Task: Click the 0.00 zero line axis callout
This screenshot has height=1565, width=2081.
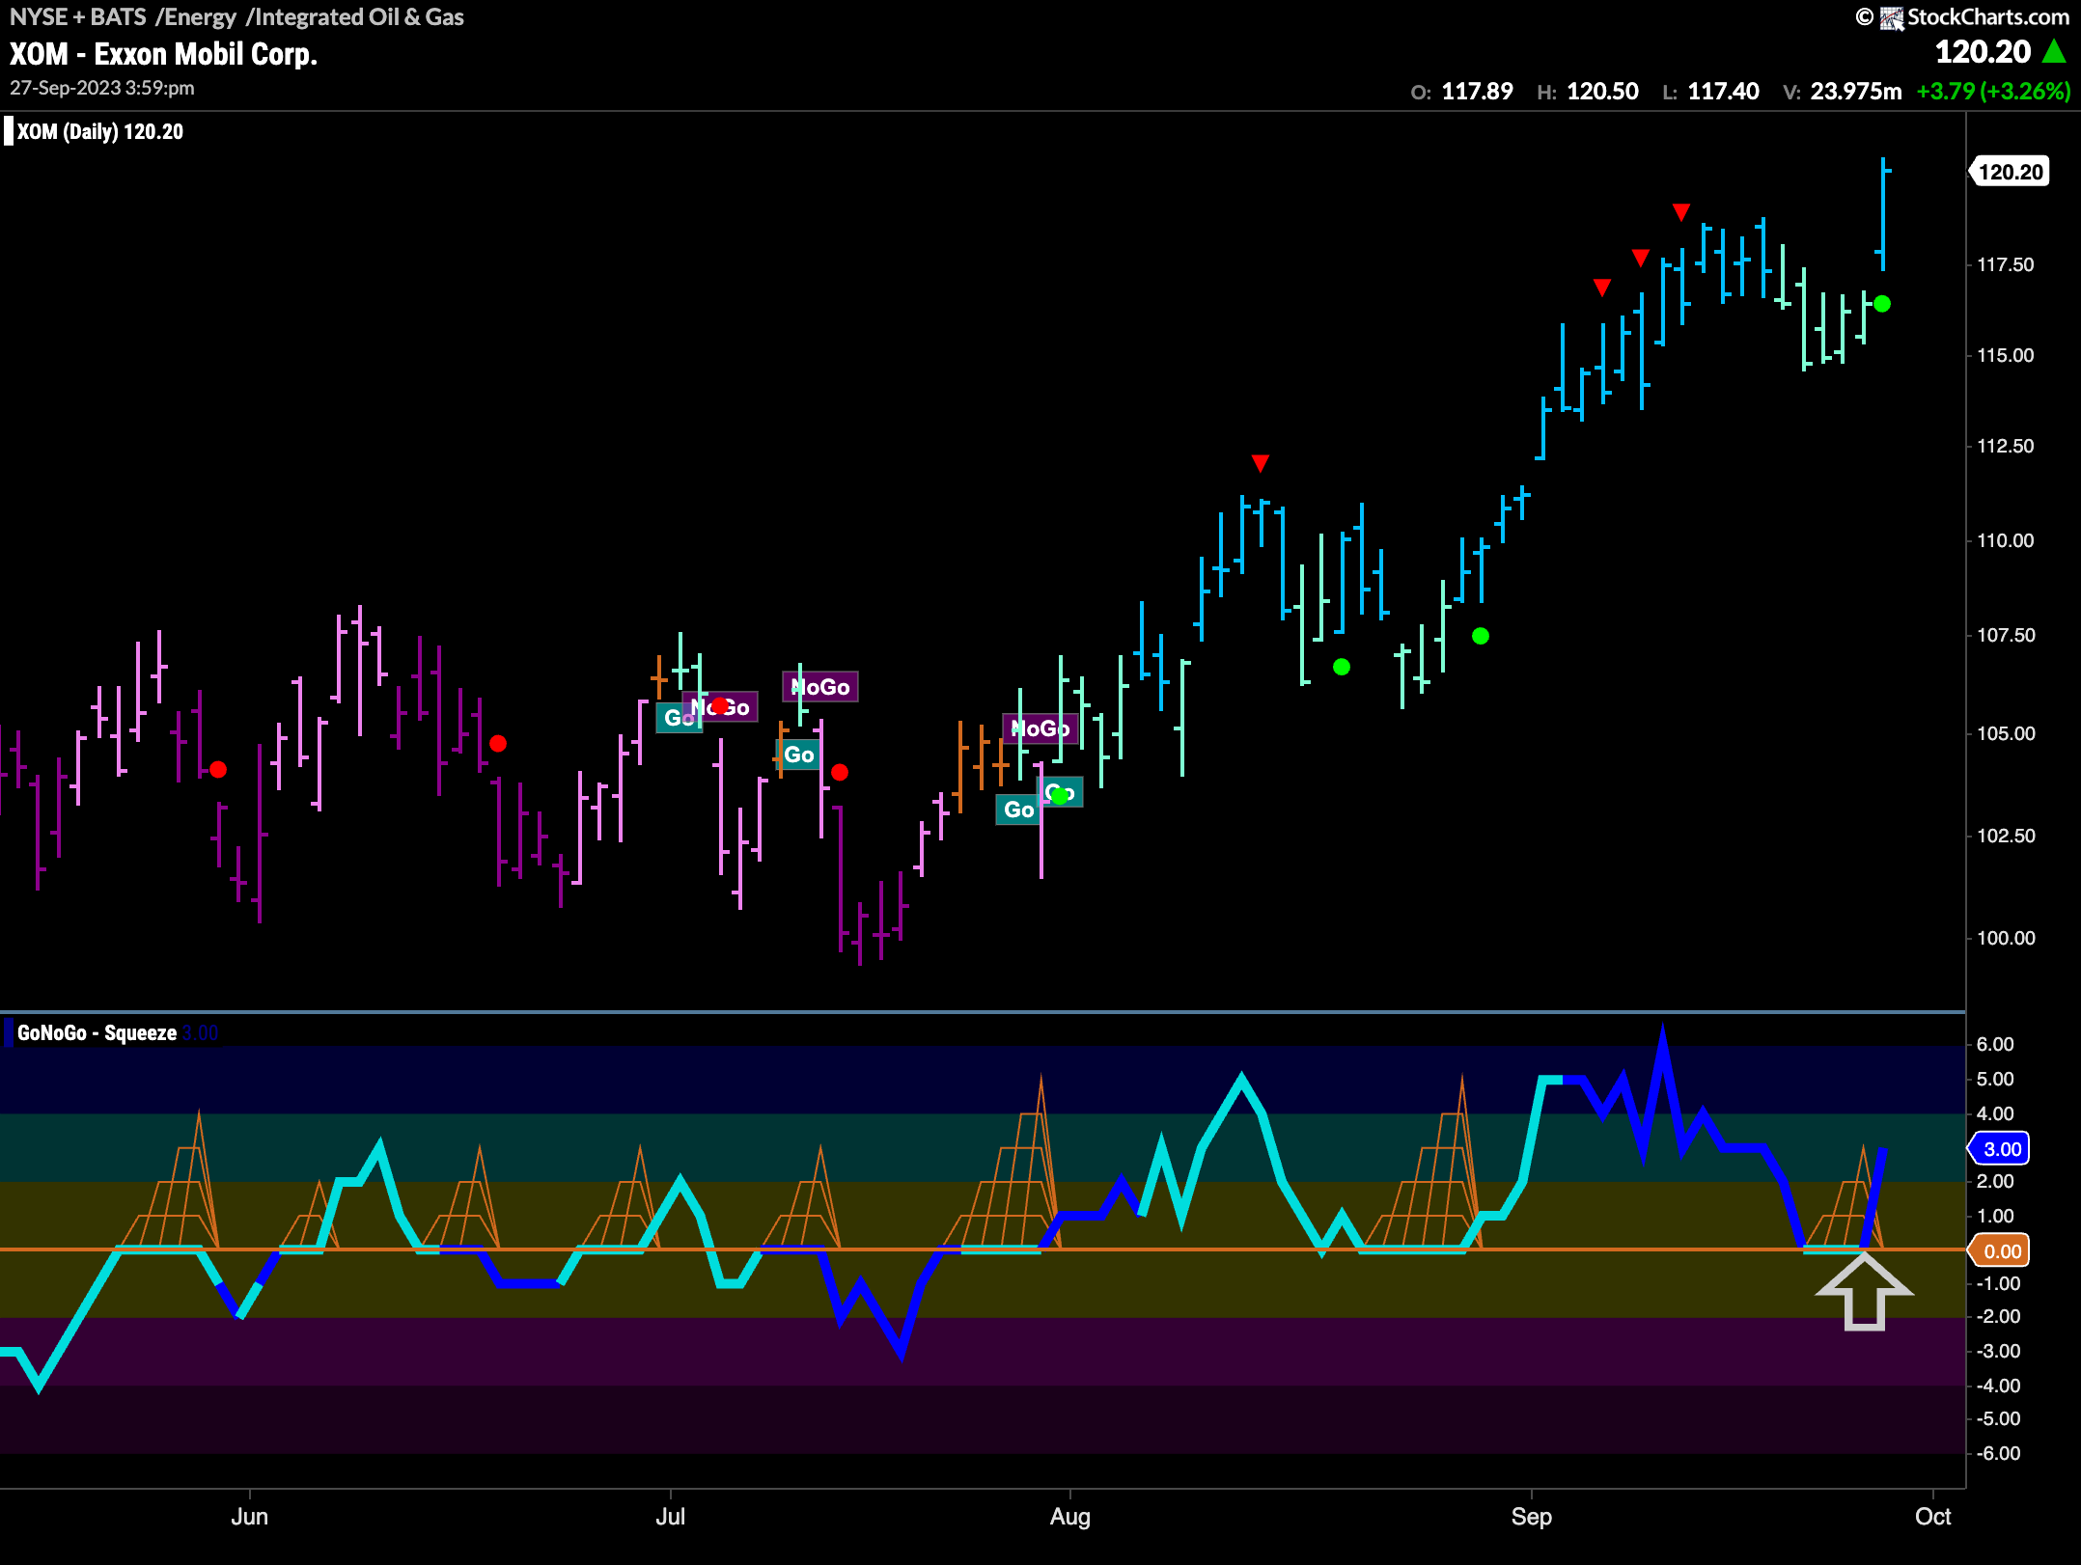Action: (2000, 1251)
